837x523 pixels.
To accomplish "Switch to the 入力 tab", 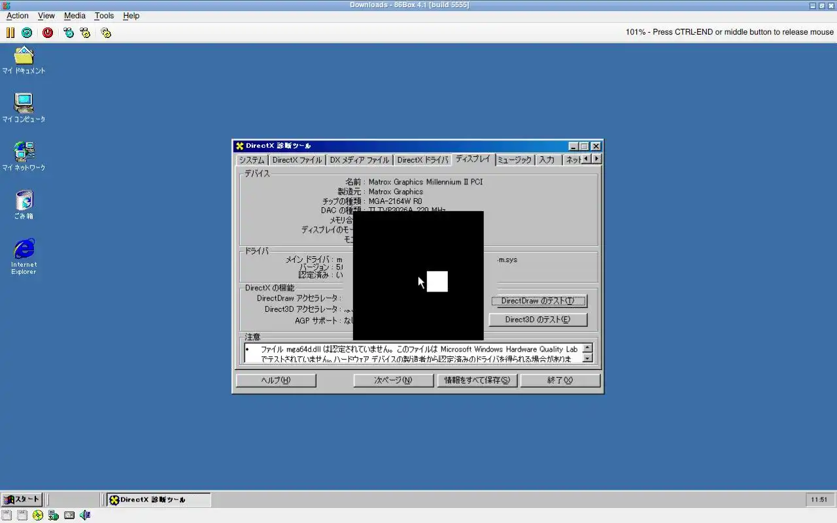I will [x=547, y=160].
